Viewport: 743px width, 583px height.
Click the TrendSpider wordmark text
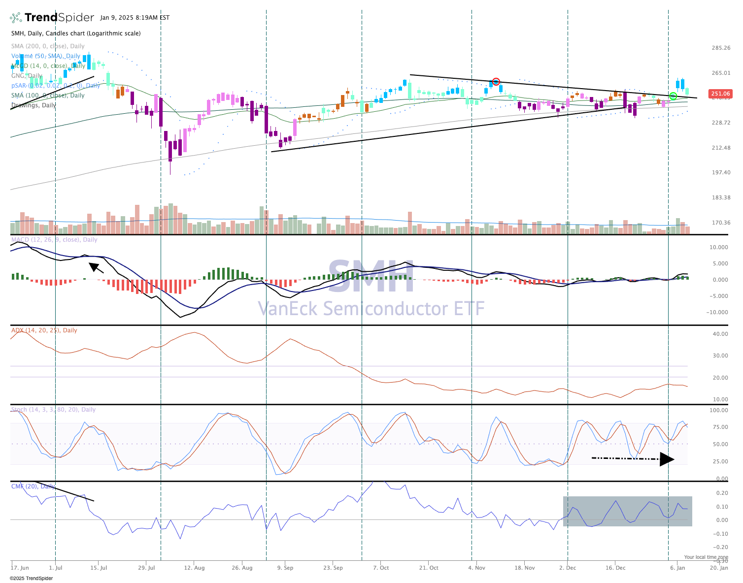[59, 18]
